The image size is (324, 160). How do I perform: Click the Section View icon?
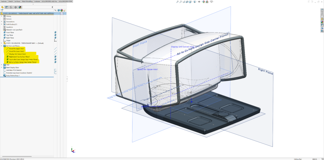[x=187, y=2]
